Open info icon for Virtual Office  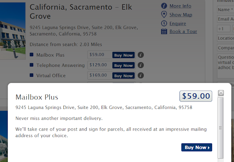[x=141, y=75]
